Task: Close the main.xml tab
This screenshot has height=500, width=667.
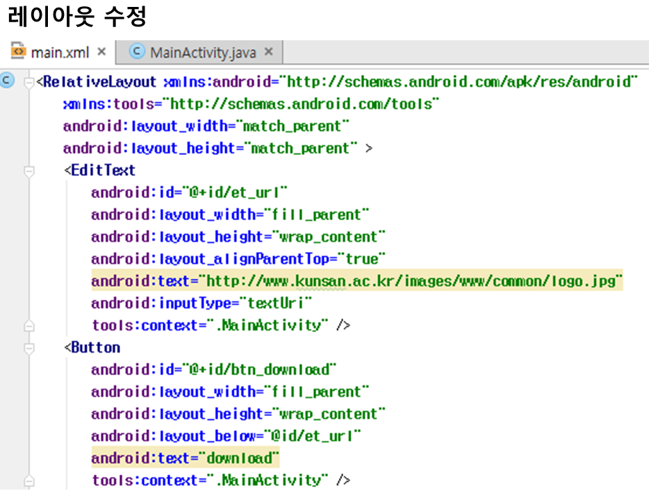Action: tap(101, 52)
